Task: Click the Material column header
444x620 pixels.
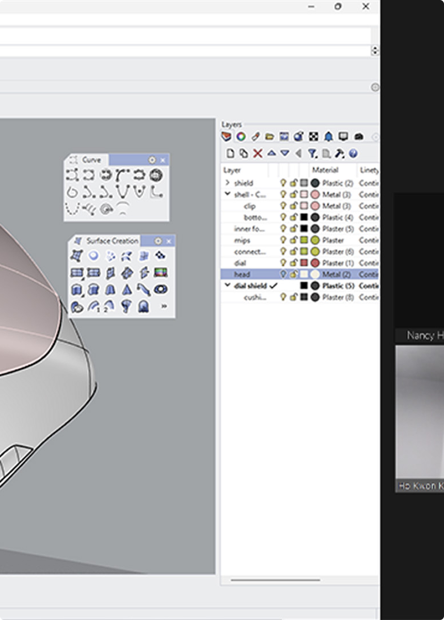Action: [x=325, y=170]
